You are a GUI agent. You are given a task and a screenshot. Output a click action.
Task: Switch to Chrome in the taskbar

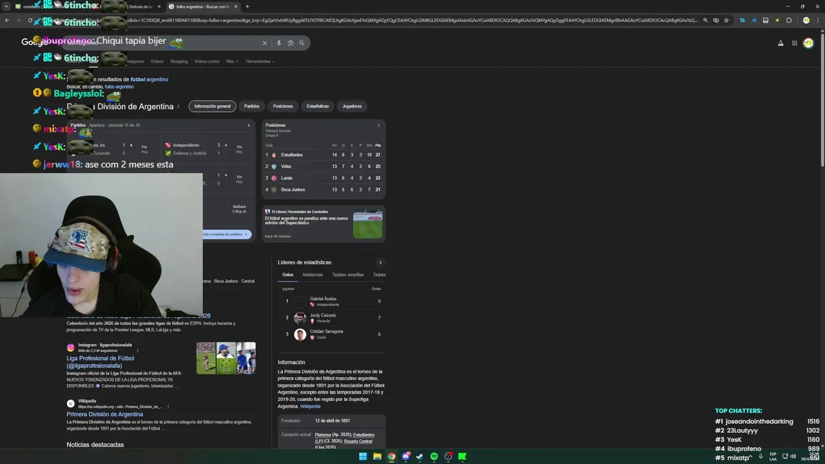point(391,456)
